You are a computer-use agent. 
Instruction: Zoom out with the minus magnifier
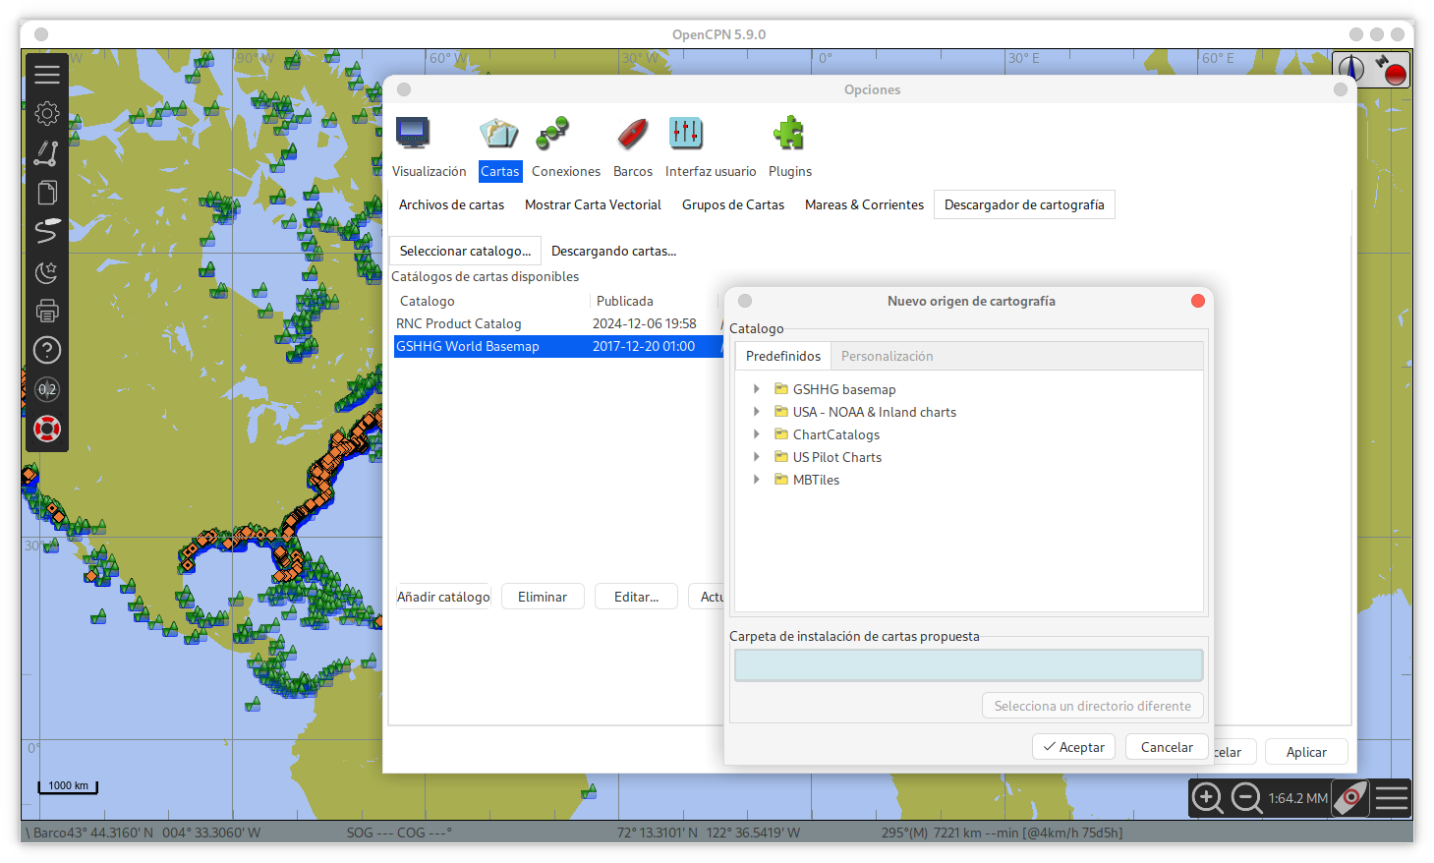pyautogui.click(x=1246, y=798)
